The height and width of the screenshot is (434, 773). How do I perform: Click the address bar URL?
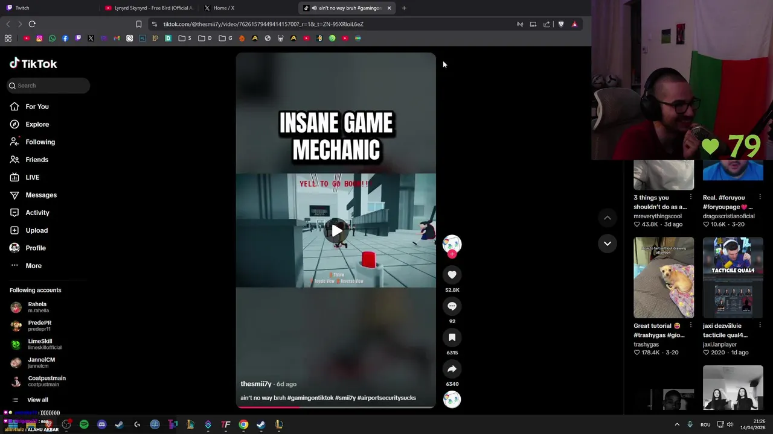tap(263, 24)
